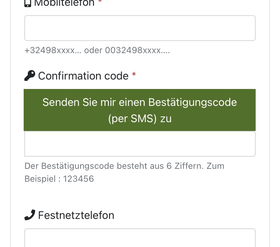Focus the Mobiltelefon input field
280x247 pixels.
140,28
